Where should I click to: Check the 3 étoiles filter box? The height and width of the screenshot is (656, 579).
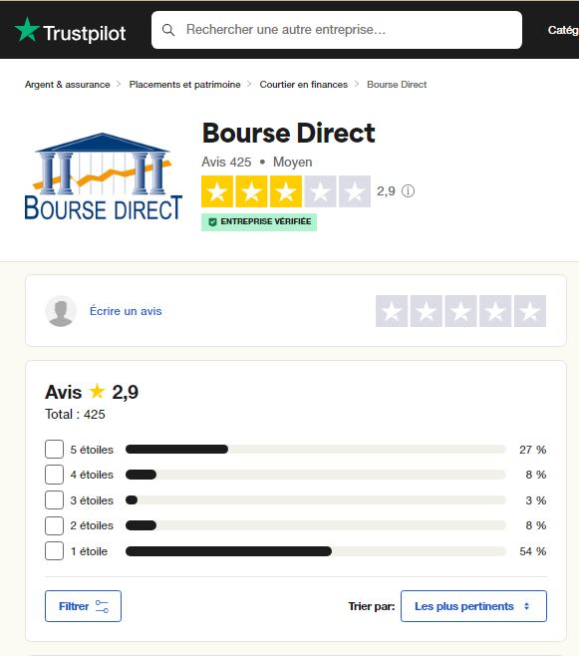(x=55, y=499)
